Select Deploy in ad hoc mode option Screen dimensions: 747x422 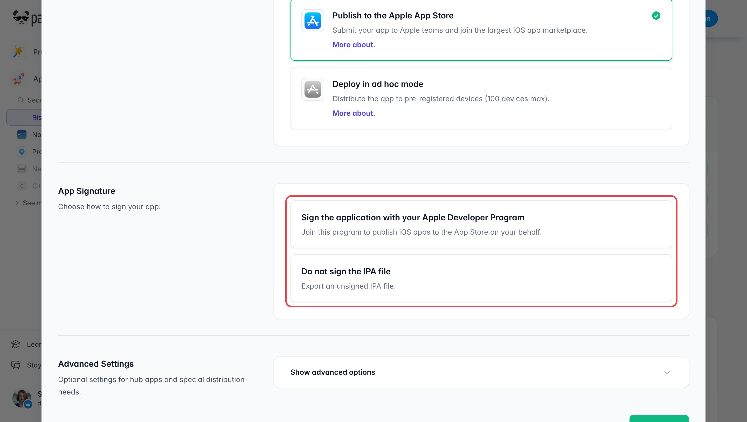click(481, 98)
